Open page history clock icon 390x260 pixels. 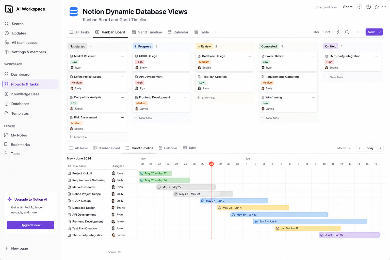(x=368, y=7)
